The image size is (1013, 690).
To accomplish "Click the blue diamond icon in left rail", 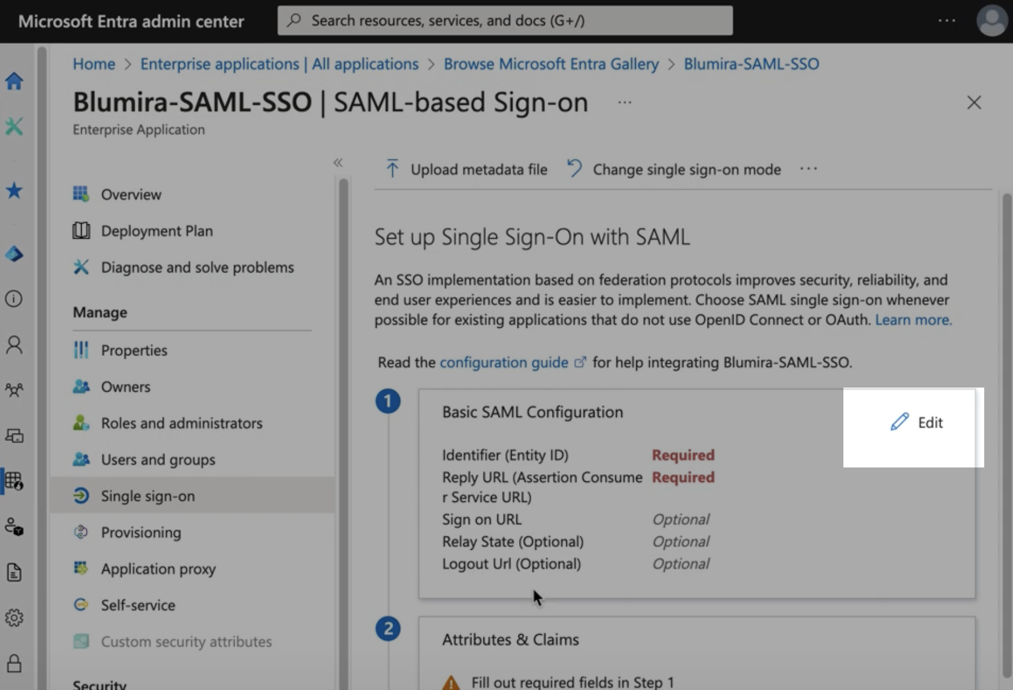I will [x=14, y=254].
